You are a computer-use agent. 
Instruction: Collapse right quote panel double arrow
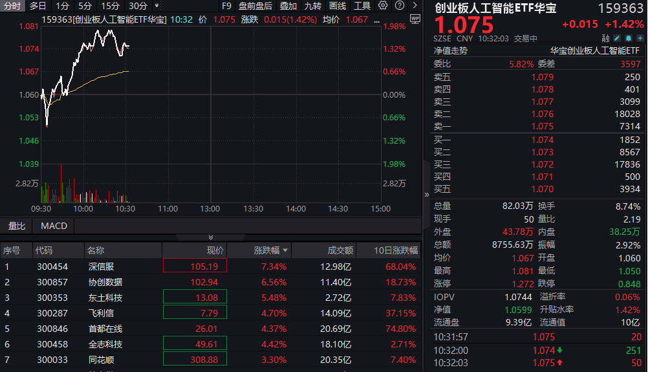tap(426, 194)
